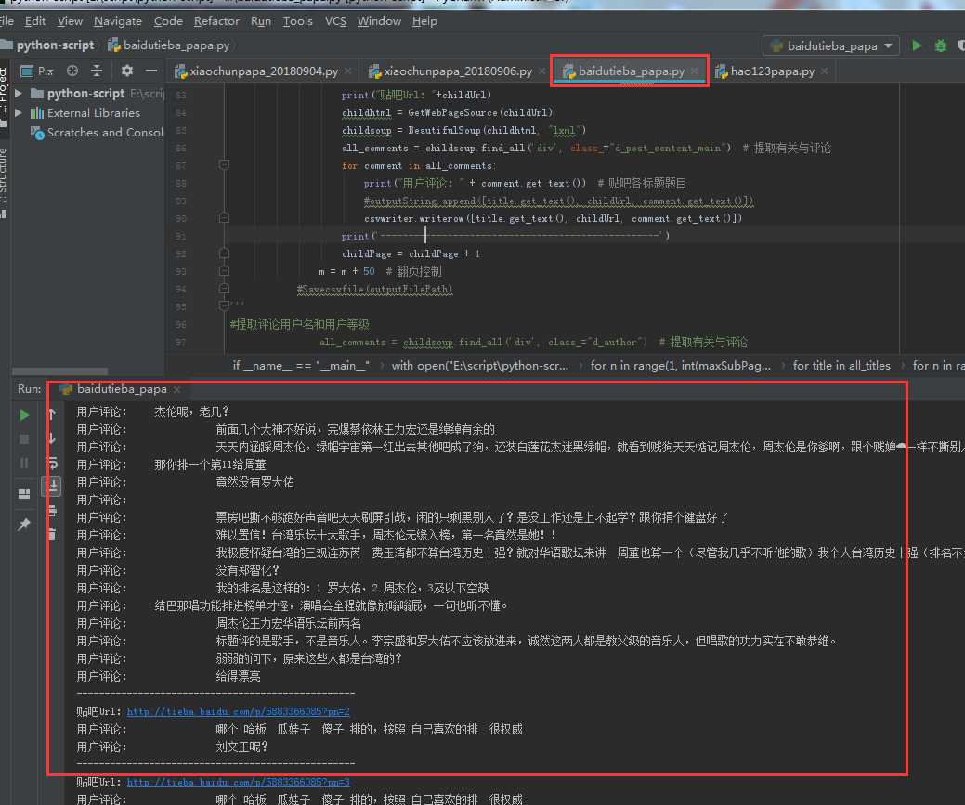965x805 pixels.
Task: Open the Refactor menu
Action: click(216, 21)
